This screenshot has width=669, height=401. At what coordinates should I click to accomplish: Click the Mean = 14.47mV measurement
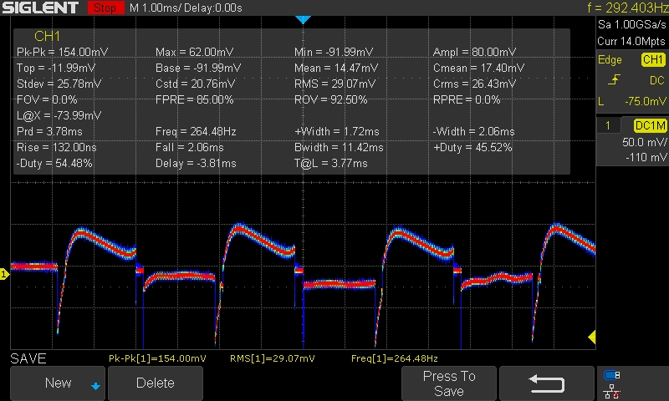(336, 68)
